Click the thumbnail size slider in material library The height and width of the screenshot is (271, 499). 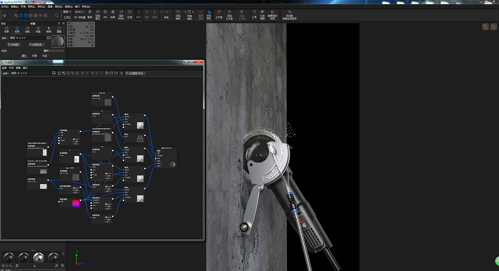(35, 266)
